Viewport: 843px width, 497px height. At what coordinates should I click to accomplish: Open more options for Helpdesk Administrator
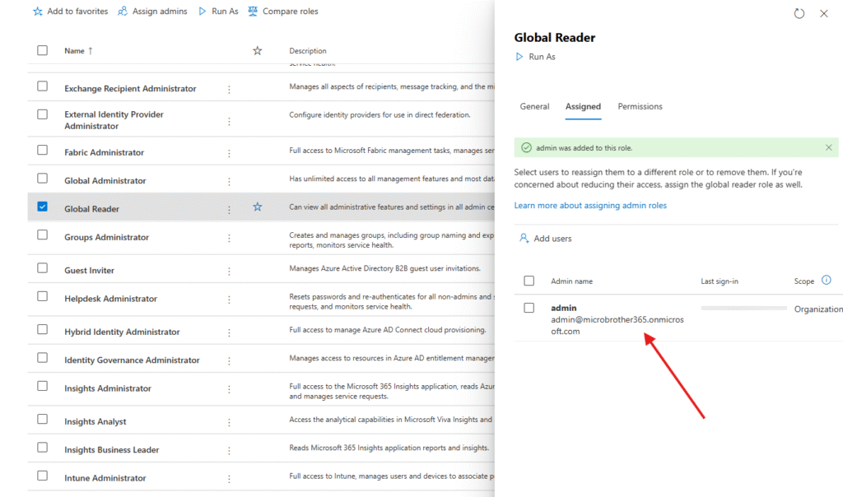[229, 300]
